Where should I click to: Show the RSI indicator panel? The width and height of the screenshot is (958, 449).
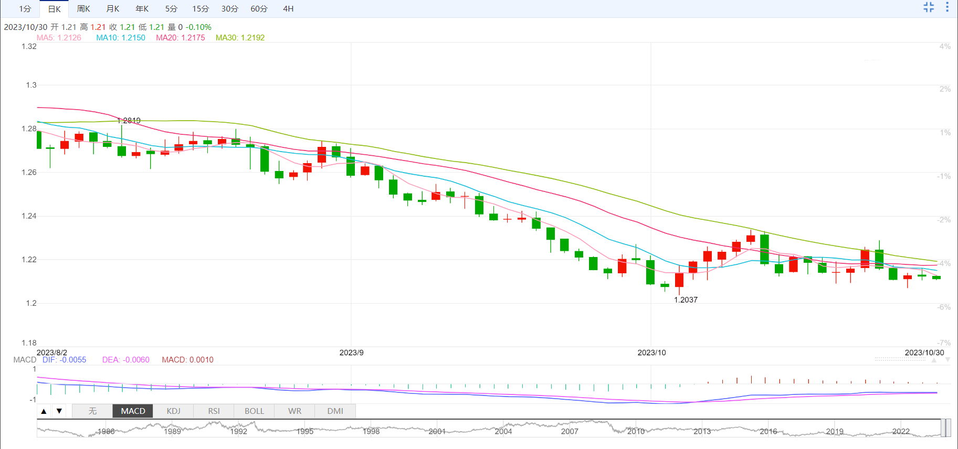click(214, 411)
